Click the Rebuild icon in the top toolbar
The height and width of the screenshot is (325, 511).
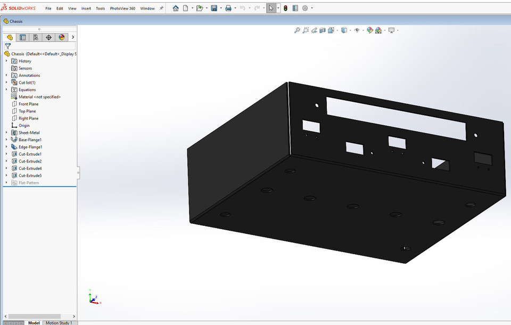pos(286,8)
